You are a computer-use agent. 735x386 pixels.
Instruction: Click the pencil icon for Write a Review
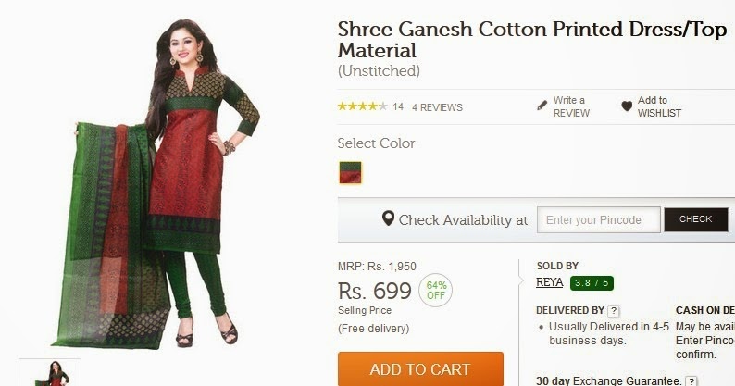pos(542,106)
